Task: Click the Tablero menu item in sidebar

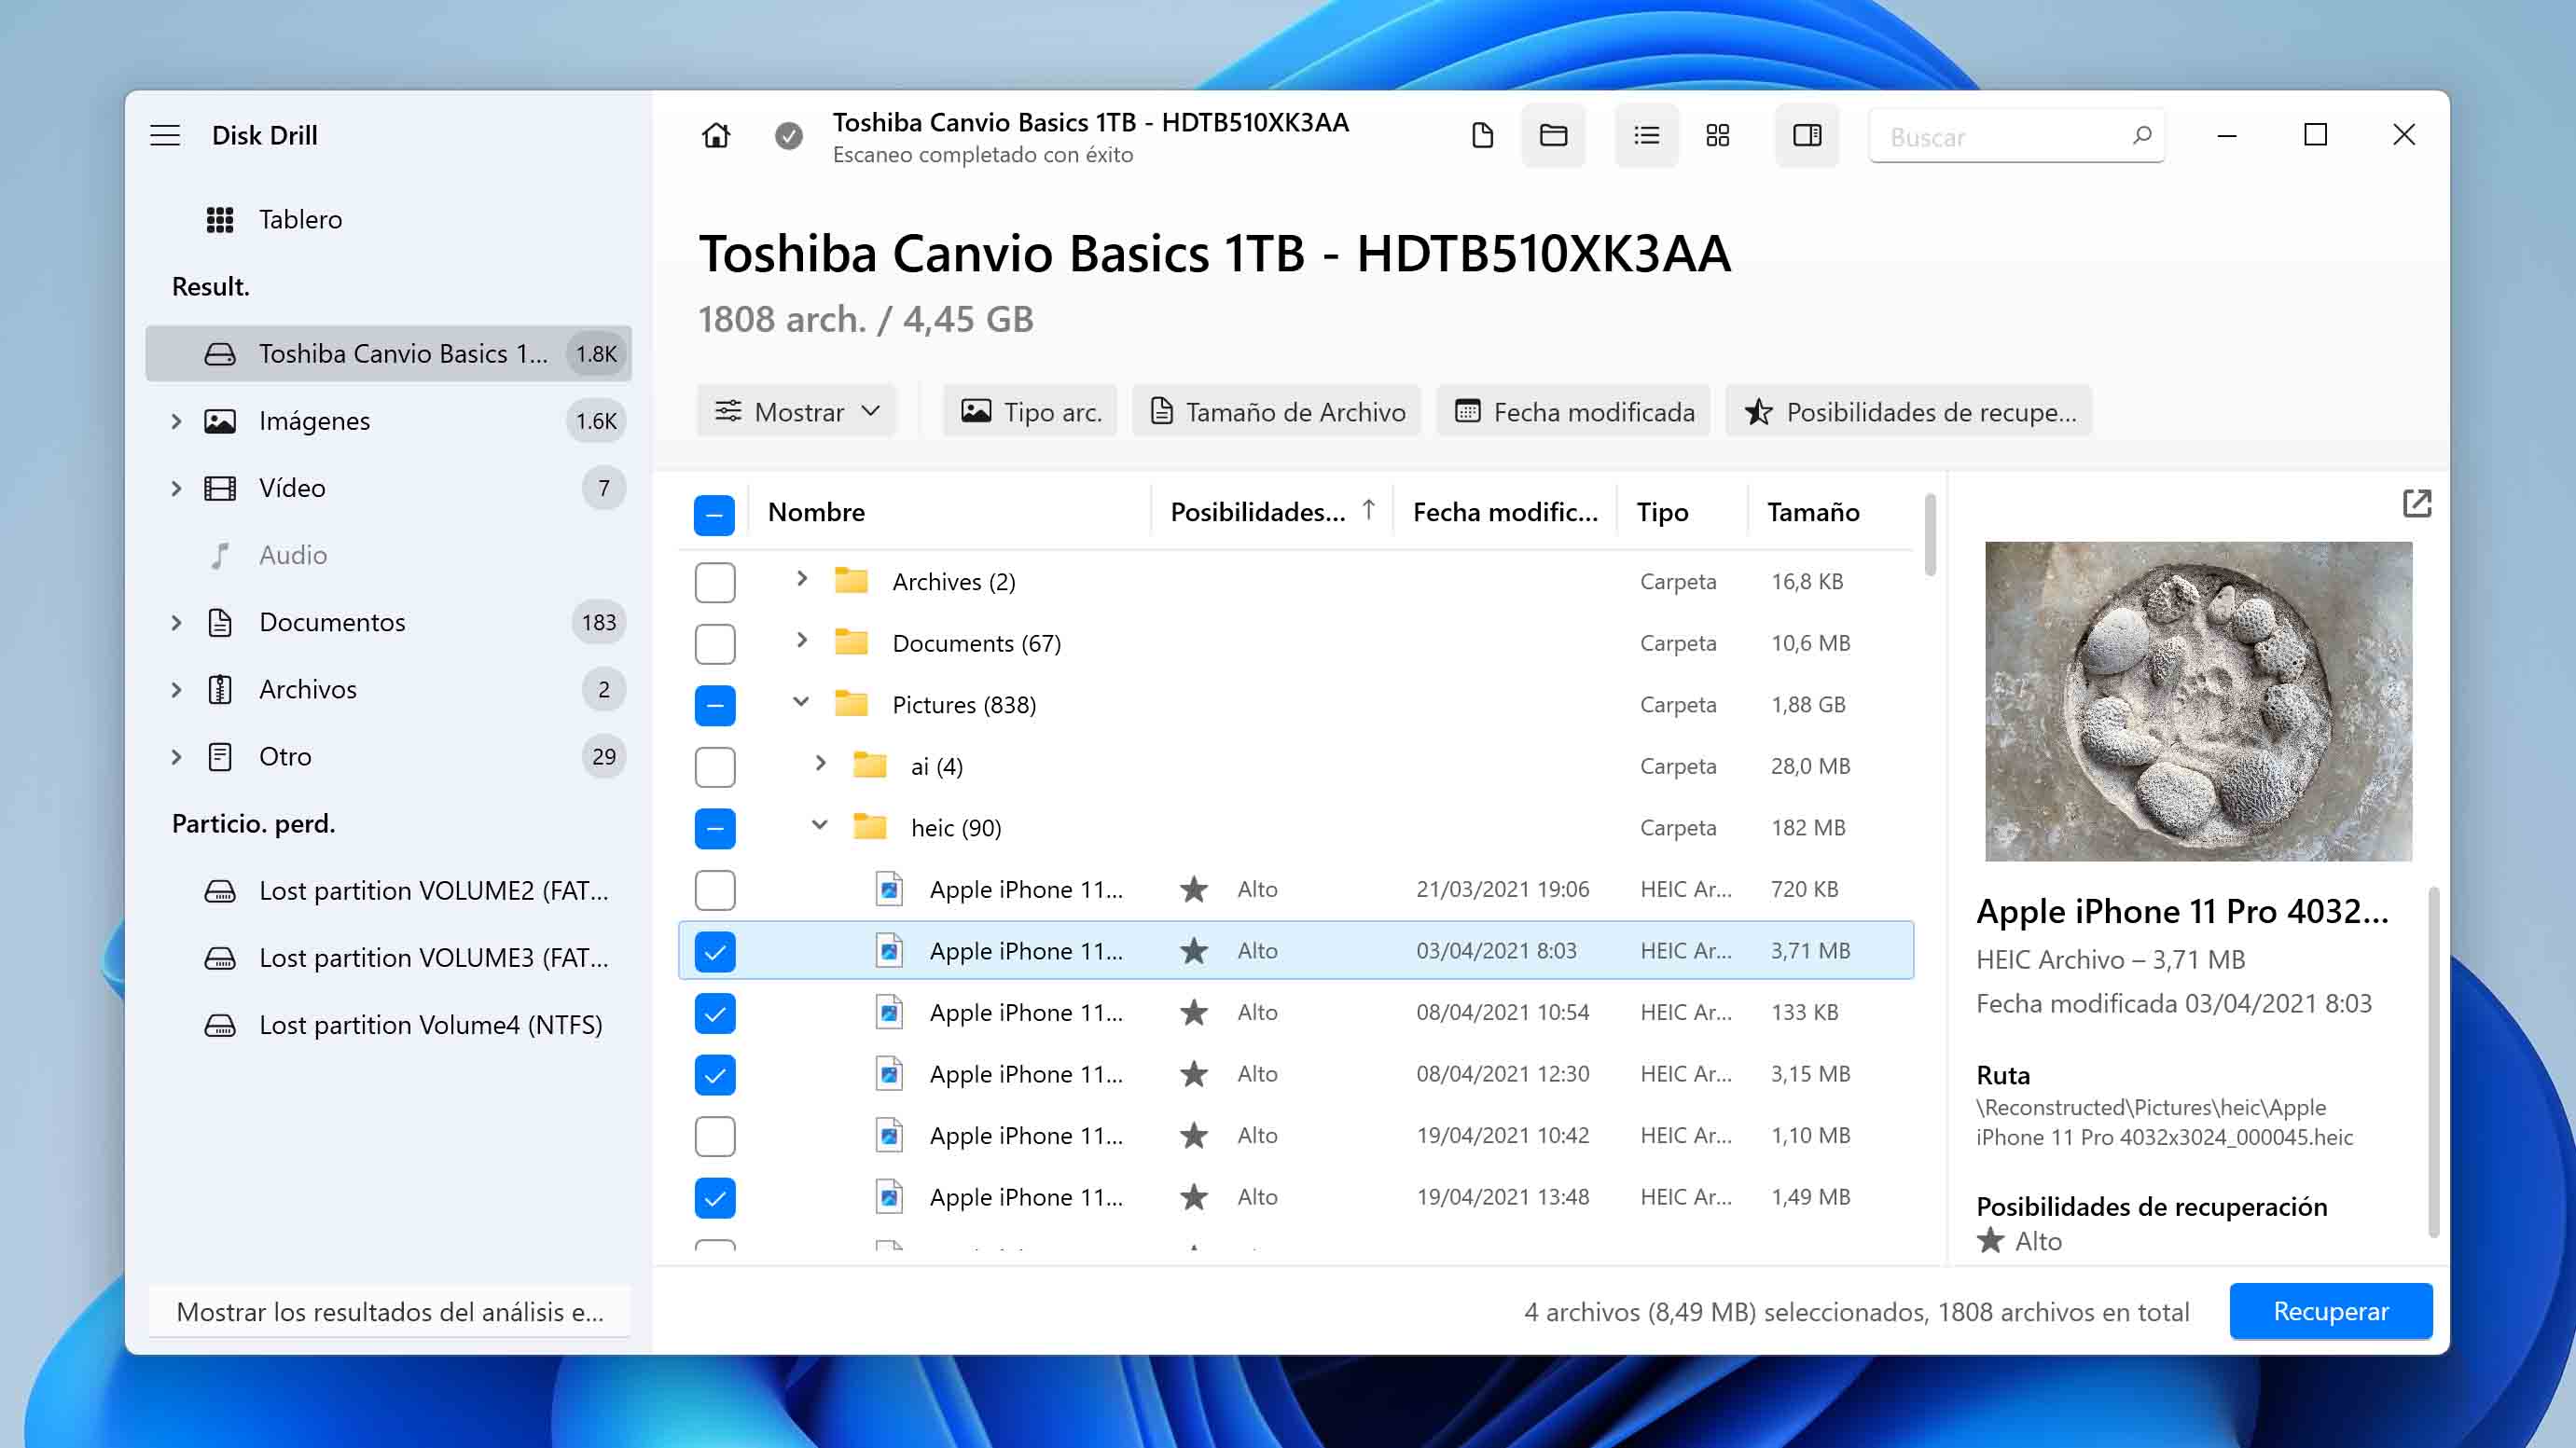Action: (x=298, y=217)
